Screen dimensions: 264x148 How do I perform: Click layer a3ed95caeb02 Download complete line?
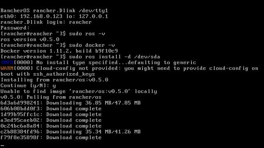coord(51,120)
